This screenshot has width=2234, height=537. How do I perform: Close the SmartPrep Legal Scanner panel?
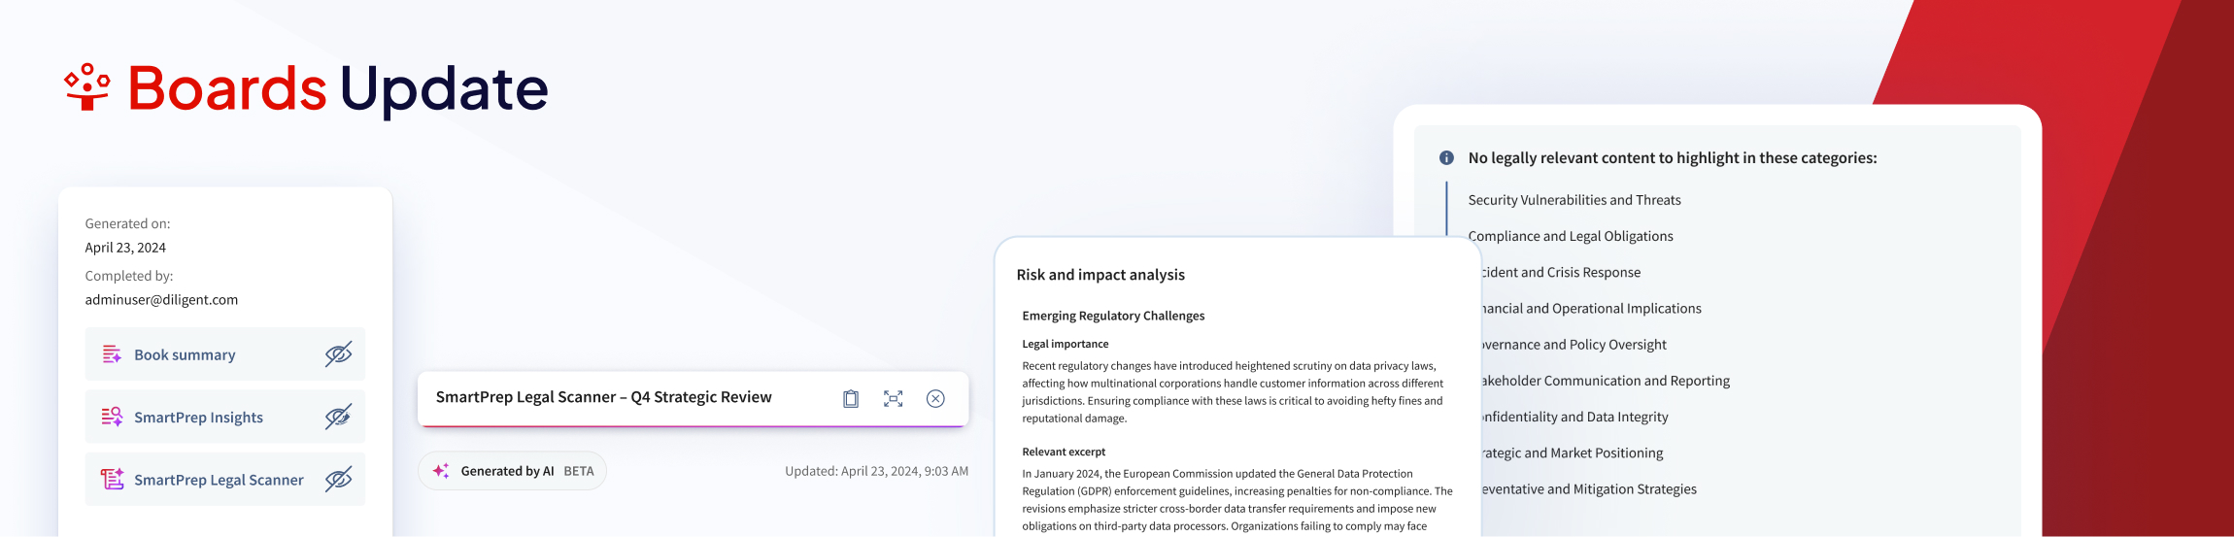click(x=935, y=398)
